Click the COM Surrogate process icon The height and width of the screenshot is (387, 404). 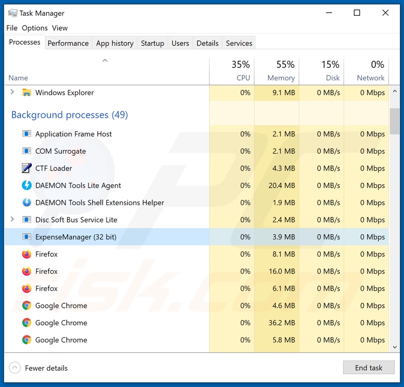pyautogui.click(x=27, y=151)
